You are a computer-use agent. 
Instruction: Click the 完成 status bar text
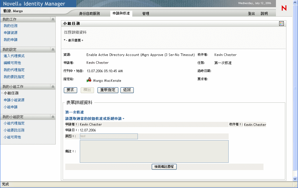click(x=5, y=184)
